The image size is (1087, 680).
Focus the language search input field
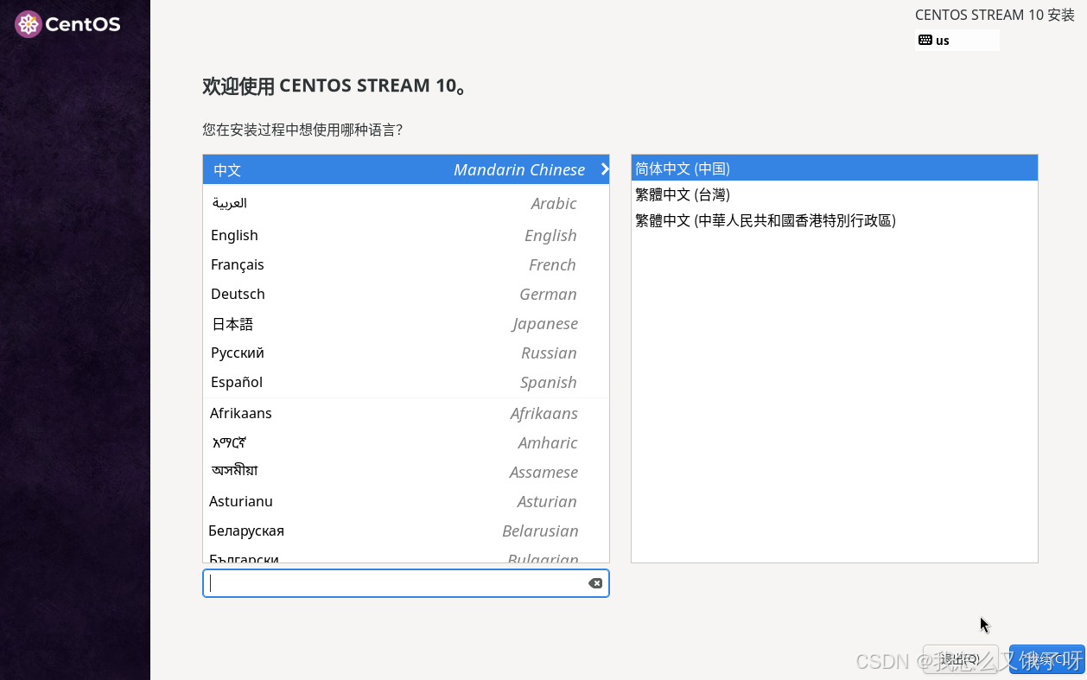click(x=405, y=583)
